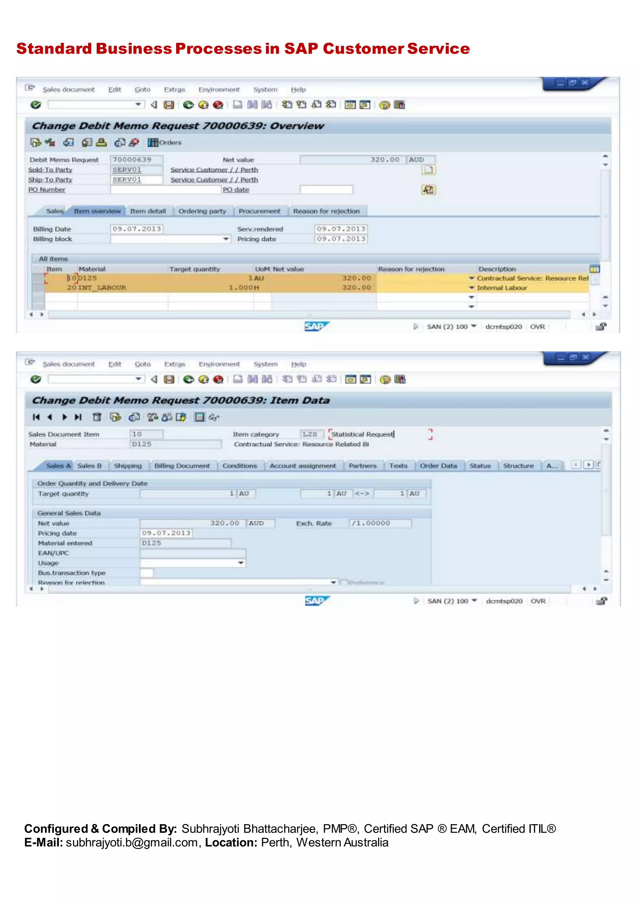
Task: Click horizontal scrollbar track in Overview window
Action: (309, 314)
